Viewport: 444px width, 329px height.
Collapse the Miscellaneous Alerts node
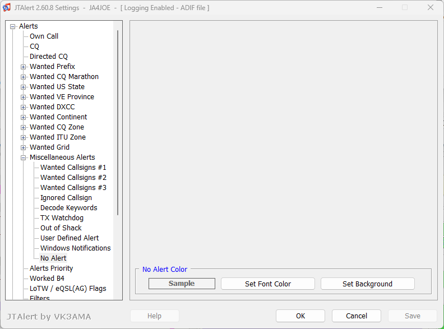23,157
